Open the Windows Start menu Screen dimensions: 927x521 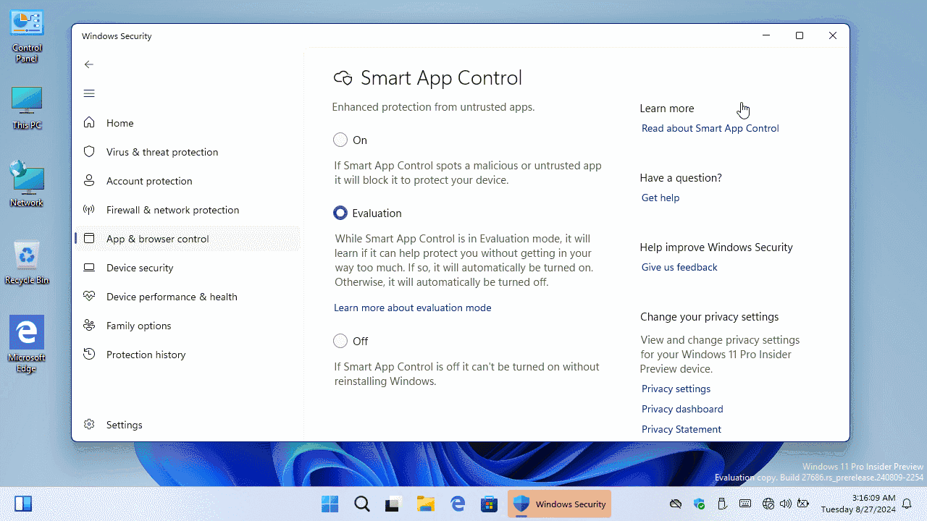click(330, 504)
